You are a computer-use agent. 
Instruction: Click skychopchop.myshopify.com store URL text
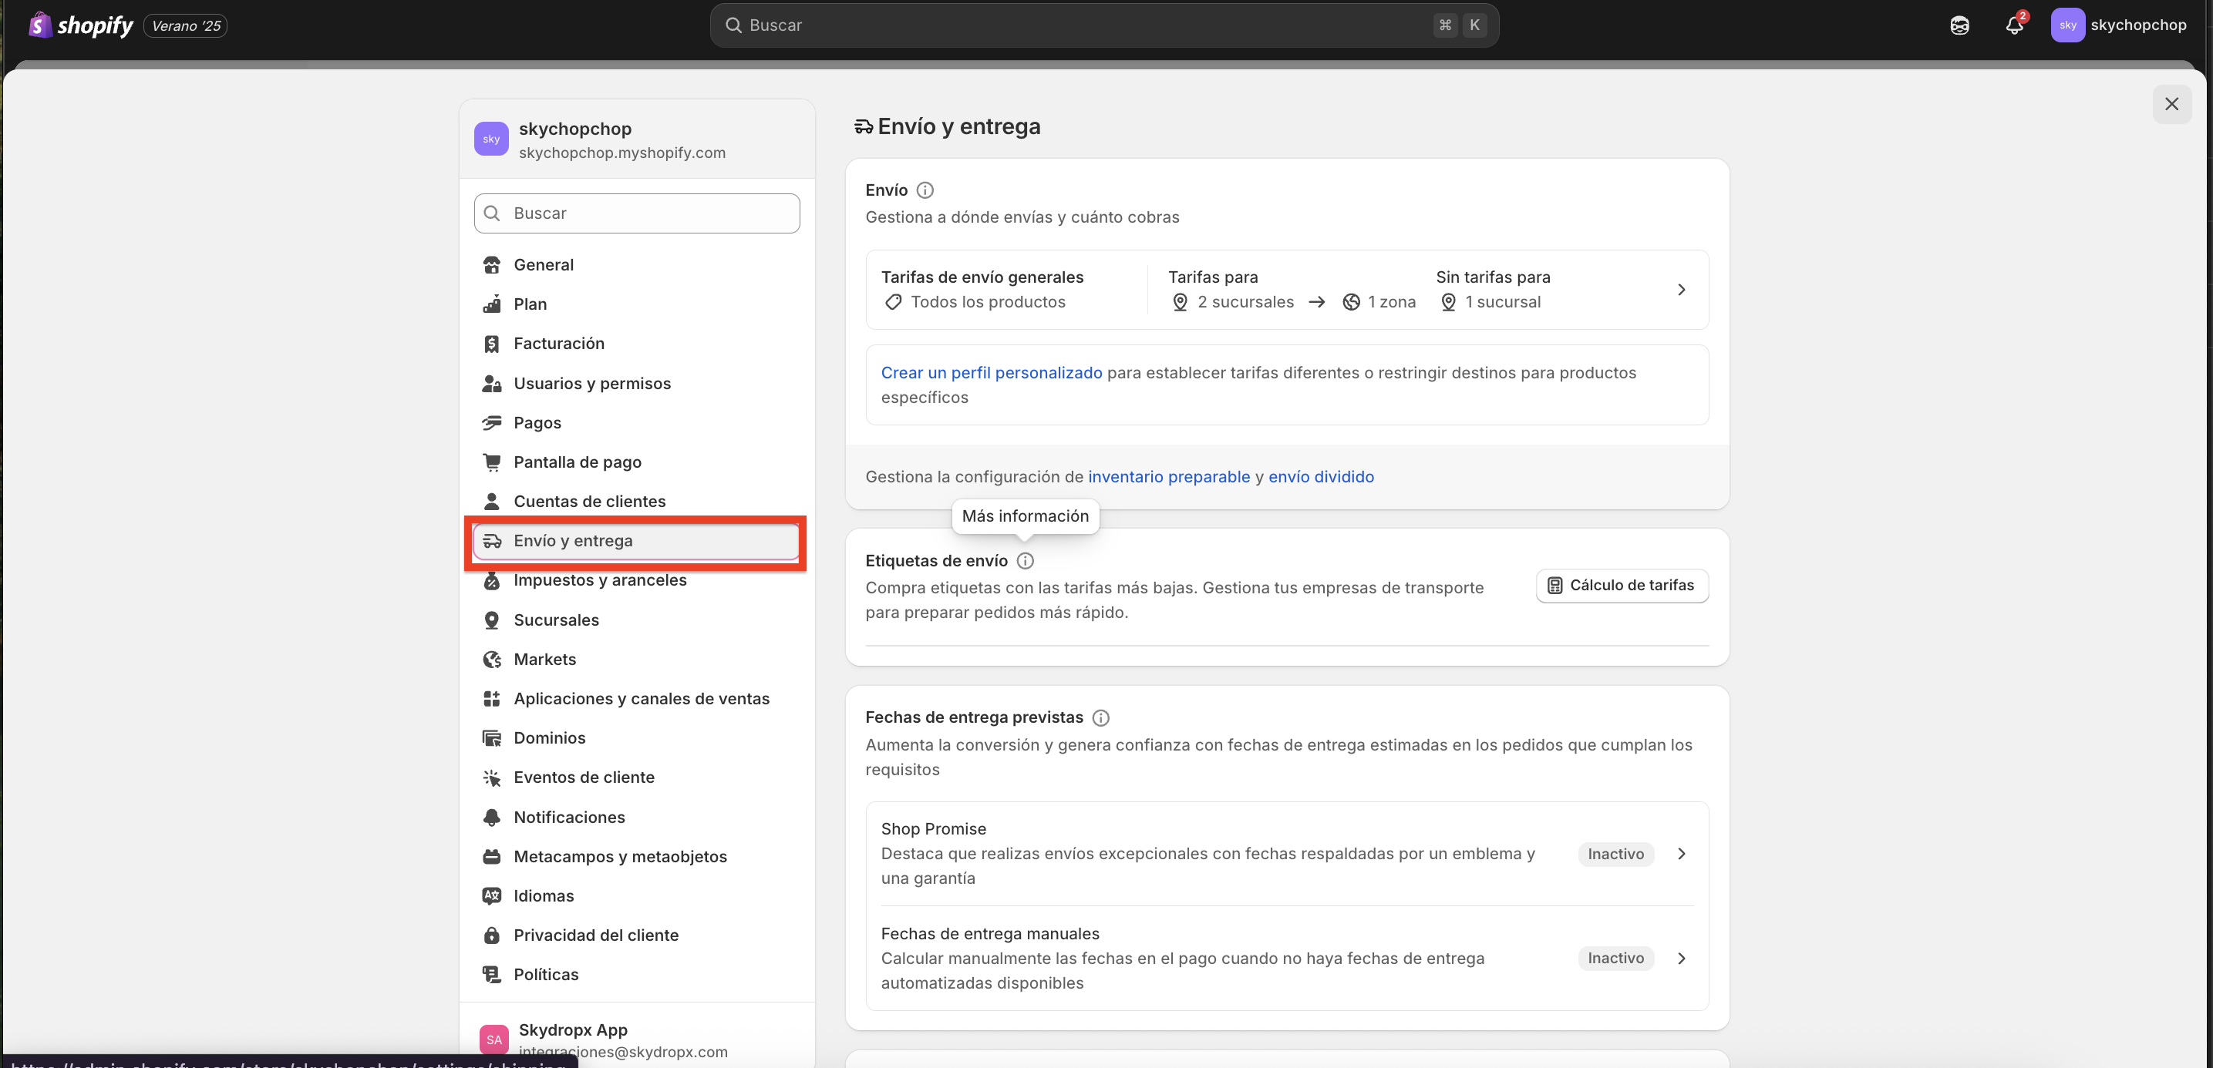(x=622, y=153)
